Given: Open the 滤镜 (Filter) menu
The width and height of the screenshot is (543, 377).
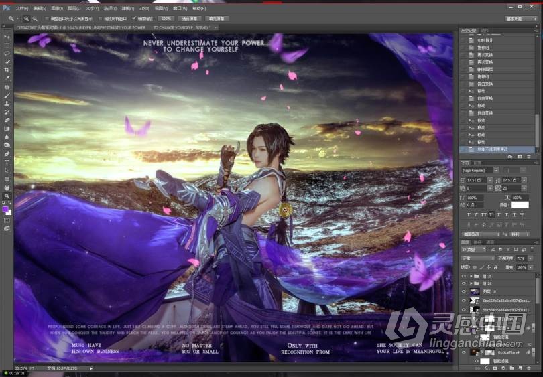Looking at the screenshot, I should [128, 8].
